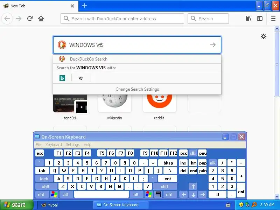Click the security shield tray icon

241,205
